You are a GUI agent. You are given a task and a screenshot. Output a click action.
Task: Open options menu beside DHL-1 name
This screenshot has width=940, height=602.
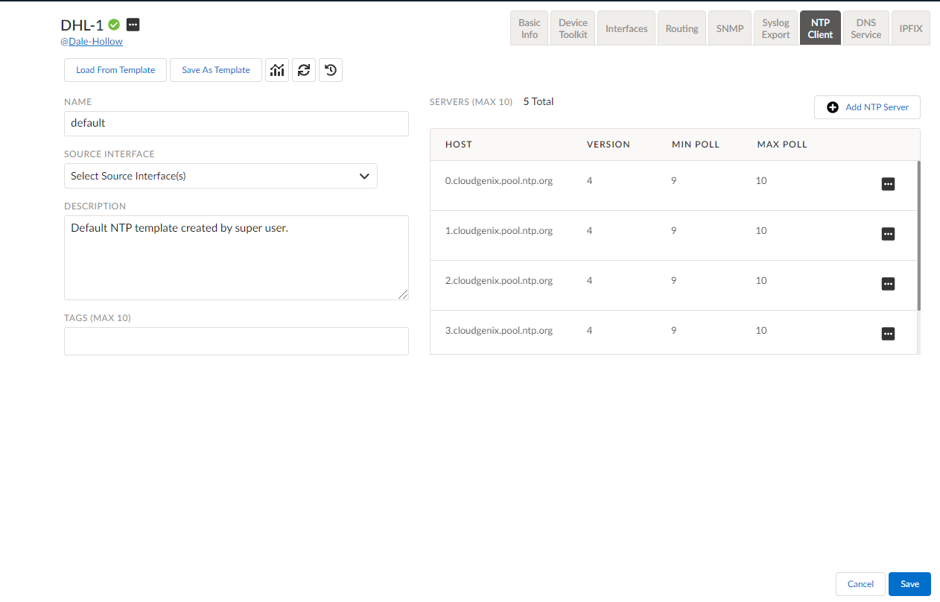coord(133,25)
